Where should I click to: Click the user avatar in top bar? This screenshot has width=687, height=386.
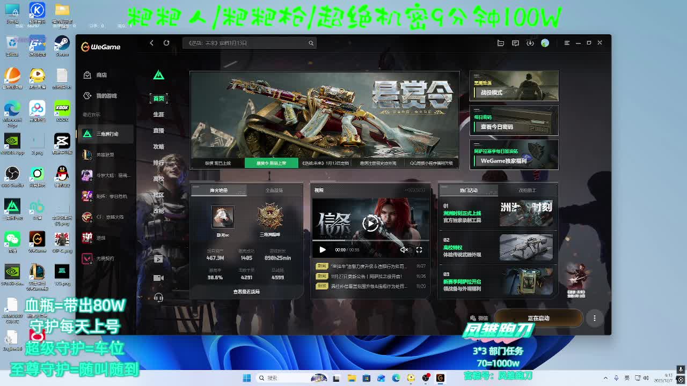click(545, 43)
